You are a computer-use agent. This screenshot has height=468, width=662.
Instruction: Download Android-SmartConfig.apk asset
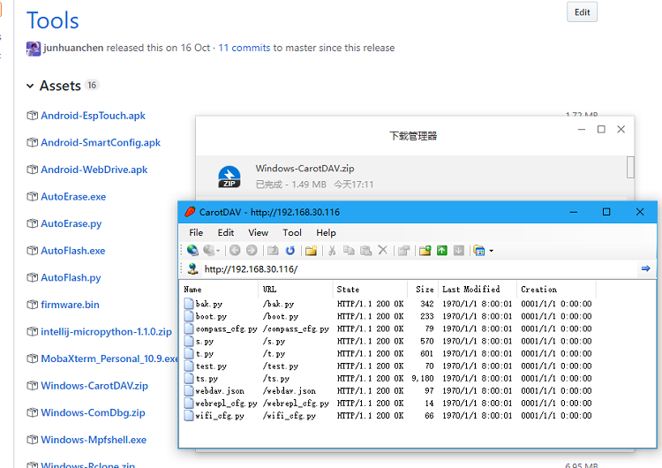pyautogui.click(x=101, y=143)
